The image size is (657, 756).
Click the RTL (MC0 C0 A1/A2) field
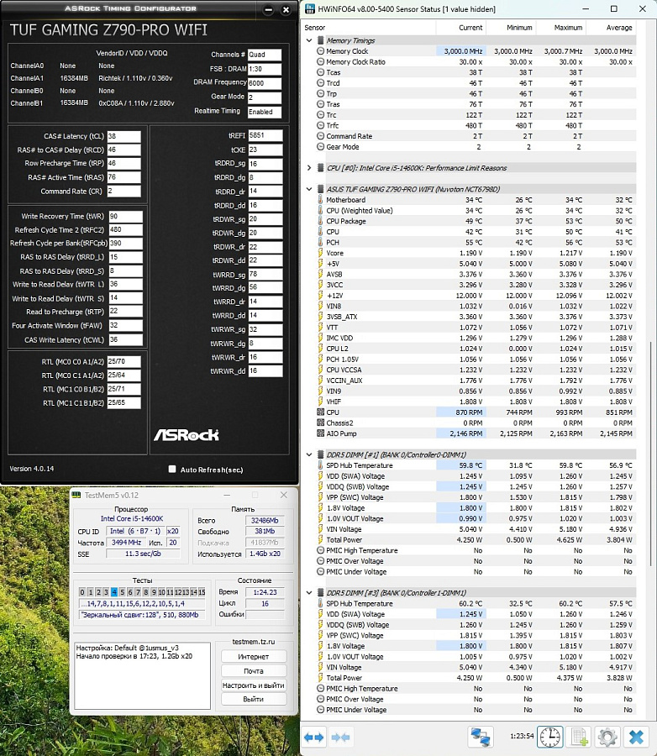point(124,361)
